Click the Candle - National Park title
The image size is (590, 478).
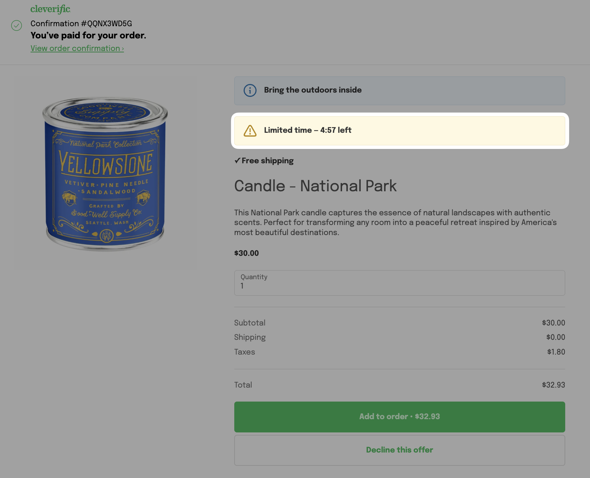point(315,186)
